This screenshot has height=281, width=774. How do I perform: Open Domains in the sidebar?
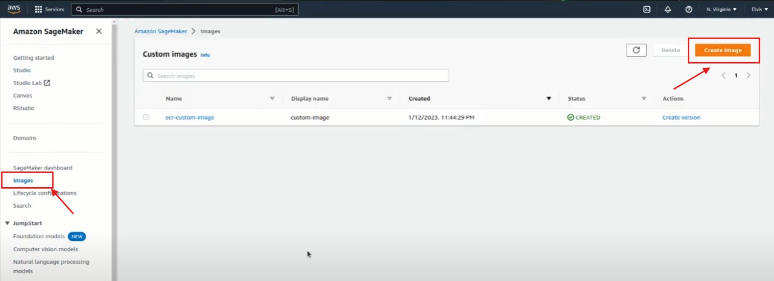point(25,138)
